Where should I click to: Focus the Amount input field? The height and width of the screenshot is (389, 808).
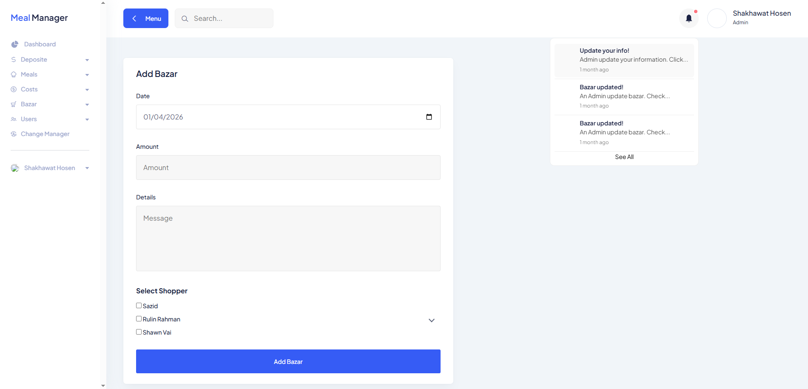[x=288, y=168]
